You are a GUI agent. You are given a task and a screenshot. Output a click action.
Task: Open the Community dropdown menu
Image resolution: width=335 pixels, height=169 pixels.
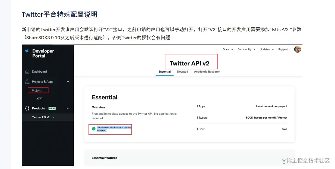tap(246, 49)
